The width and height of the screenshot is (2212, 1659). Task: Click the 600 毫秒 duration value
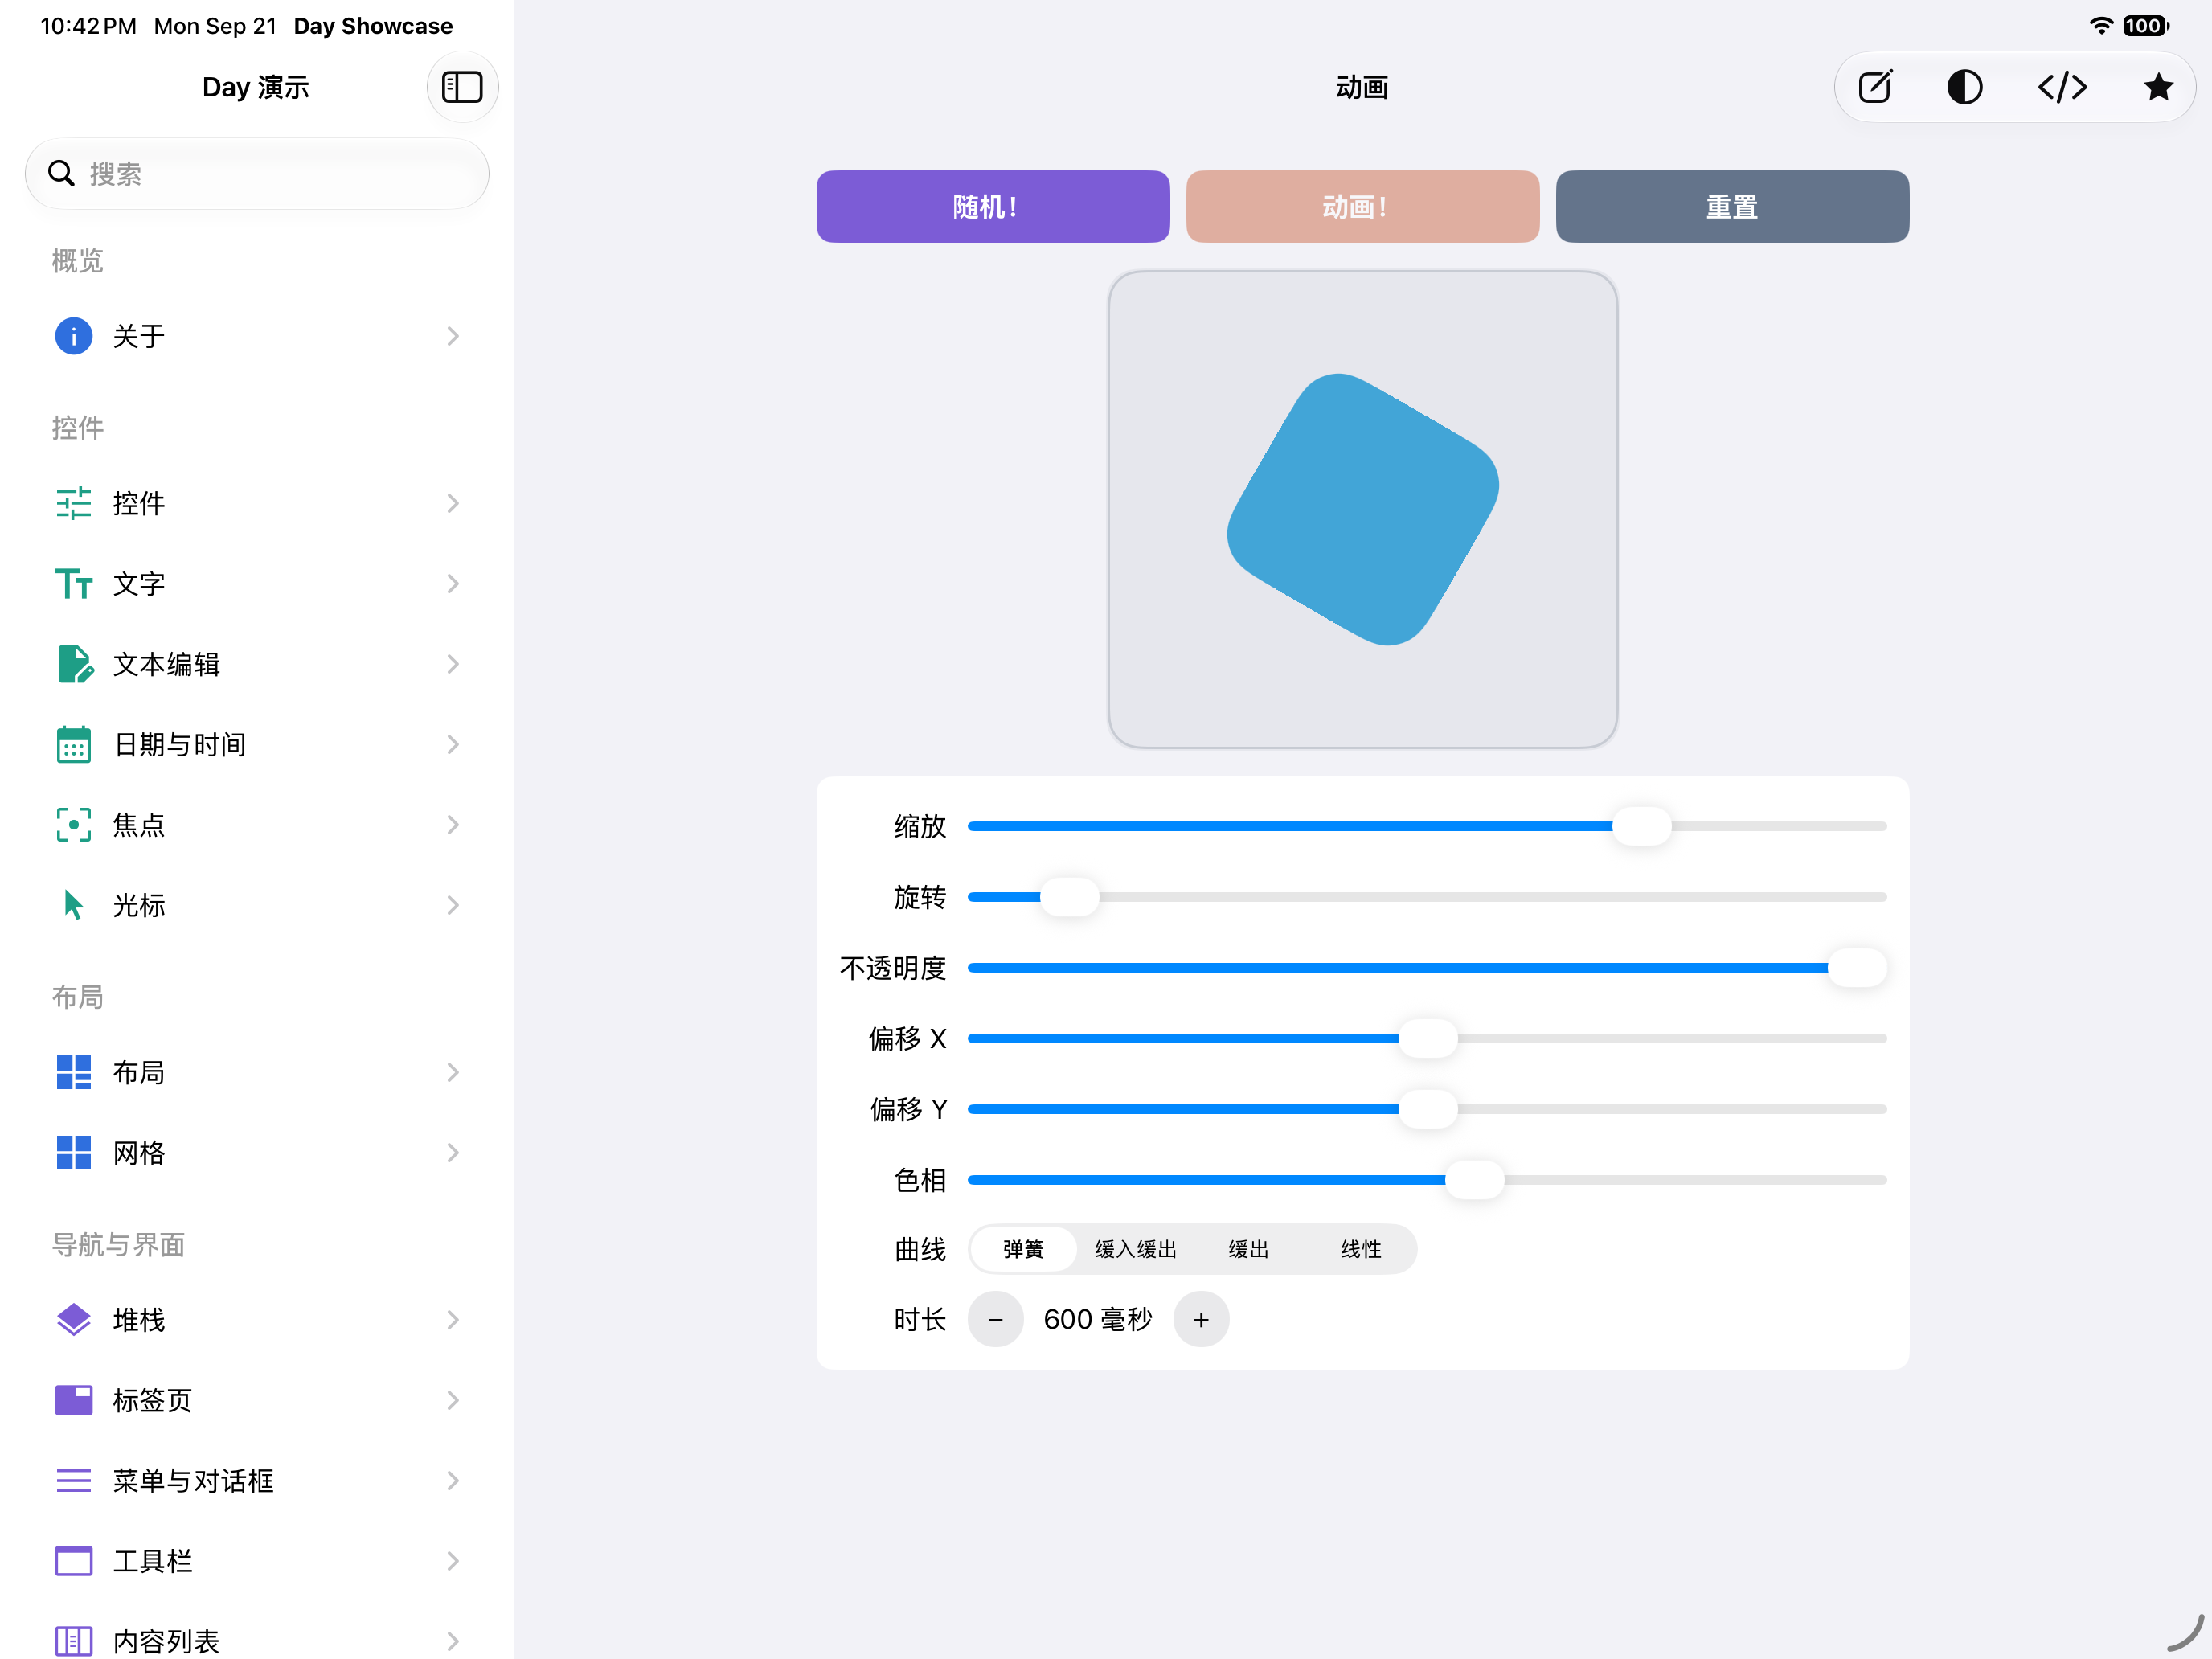point(1098,1320)
